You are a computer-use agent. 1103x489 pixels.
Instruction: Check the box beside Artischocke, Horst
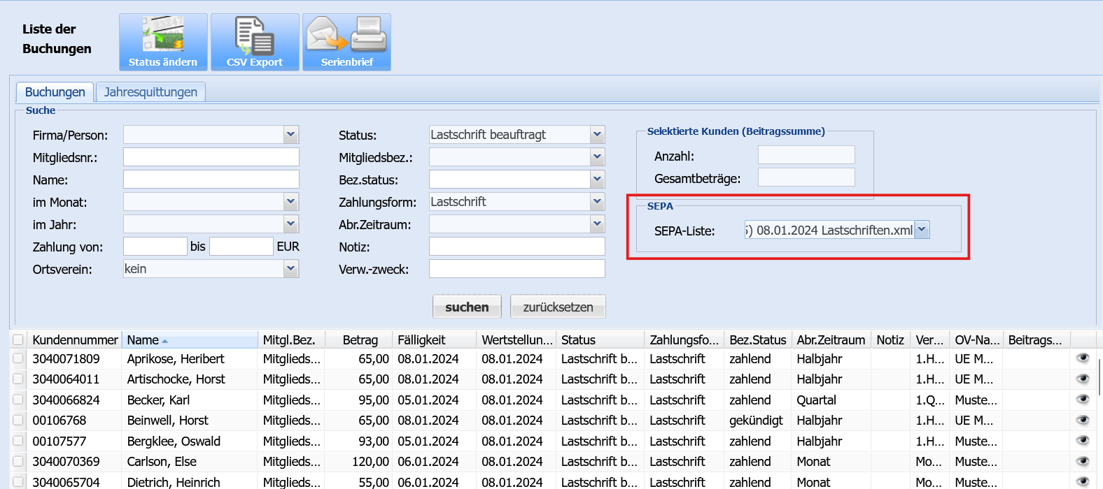pos(18,379)
